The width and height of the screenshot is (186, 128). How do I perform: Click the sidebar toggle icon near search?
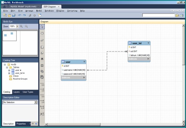click(x=182, y=15)
